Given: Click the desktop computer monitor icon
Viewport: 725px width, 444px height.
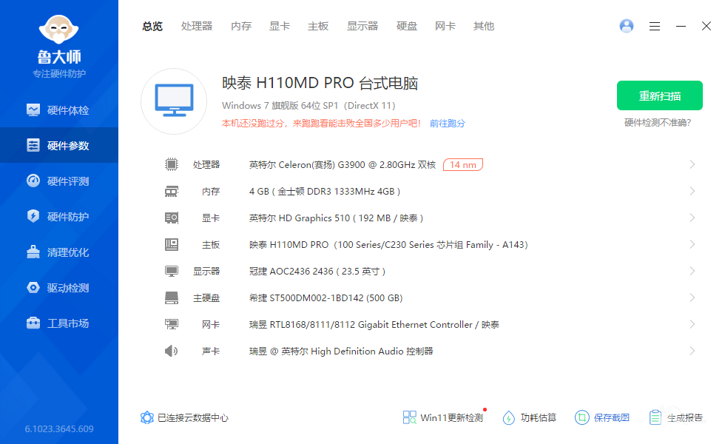Looking at the screenshot, I should tap(174, 101).
